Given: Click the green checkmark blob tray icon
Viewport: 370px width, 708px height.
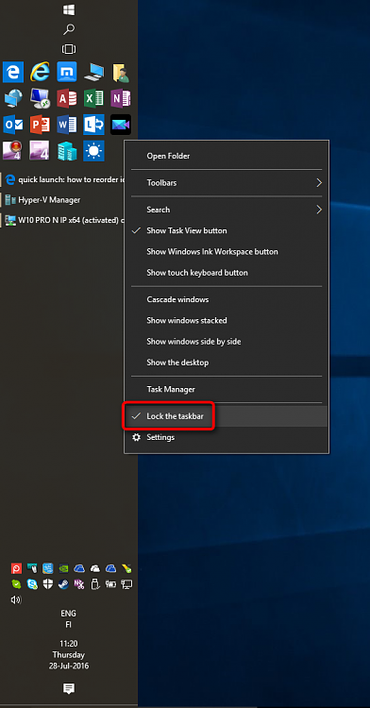Looking at the screenshot, I should 16,584.
